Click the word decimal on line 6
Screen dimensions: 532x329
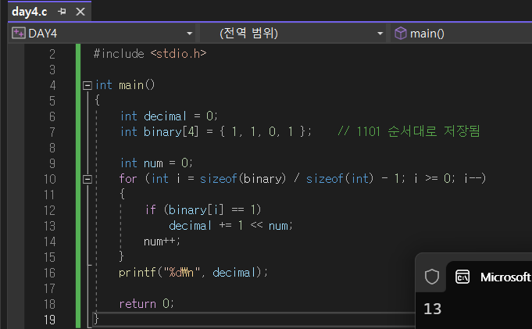(x=165, y=116)
